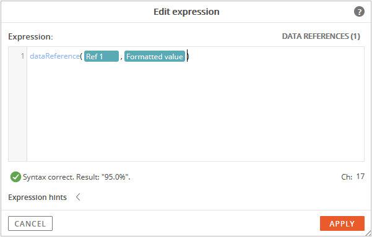
Task: Click the APPLY button
Action: (342, 223)
